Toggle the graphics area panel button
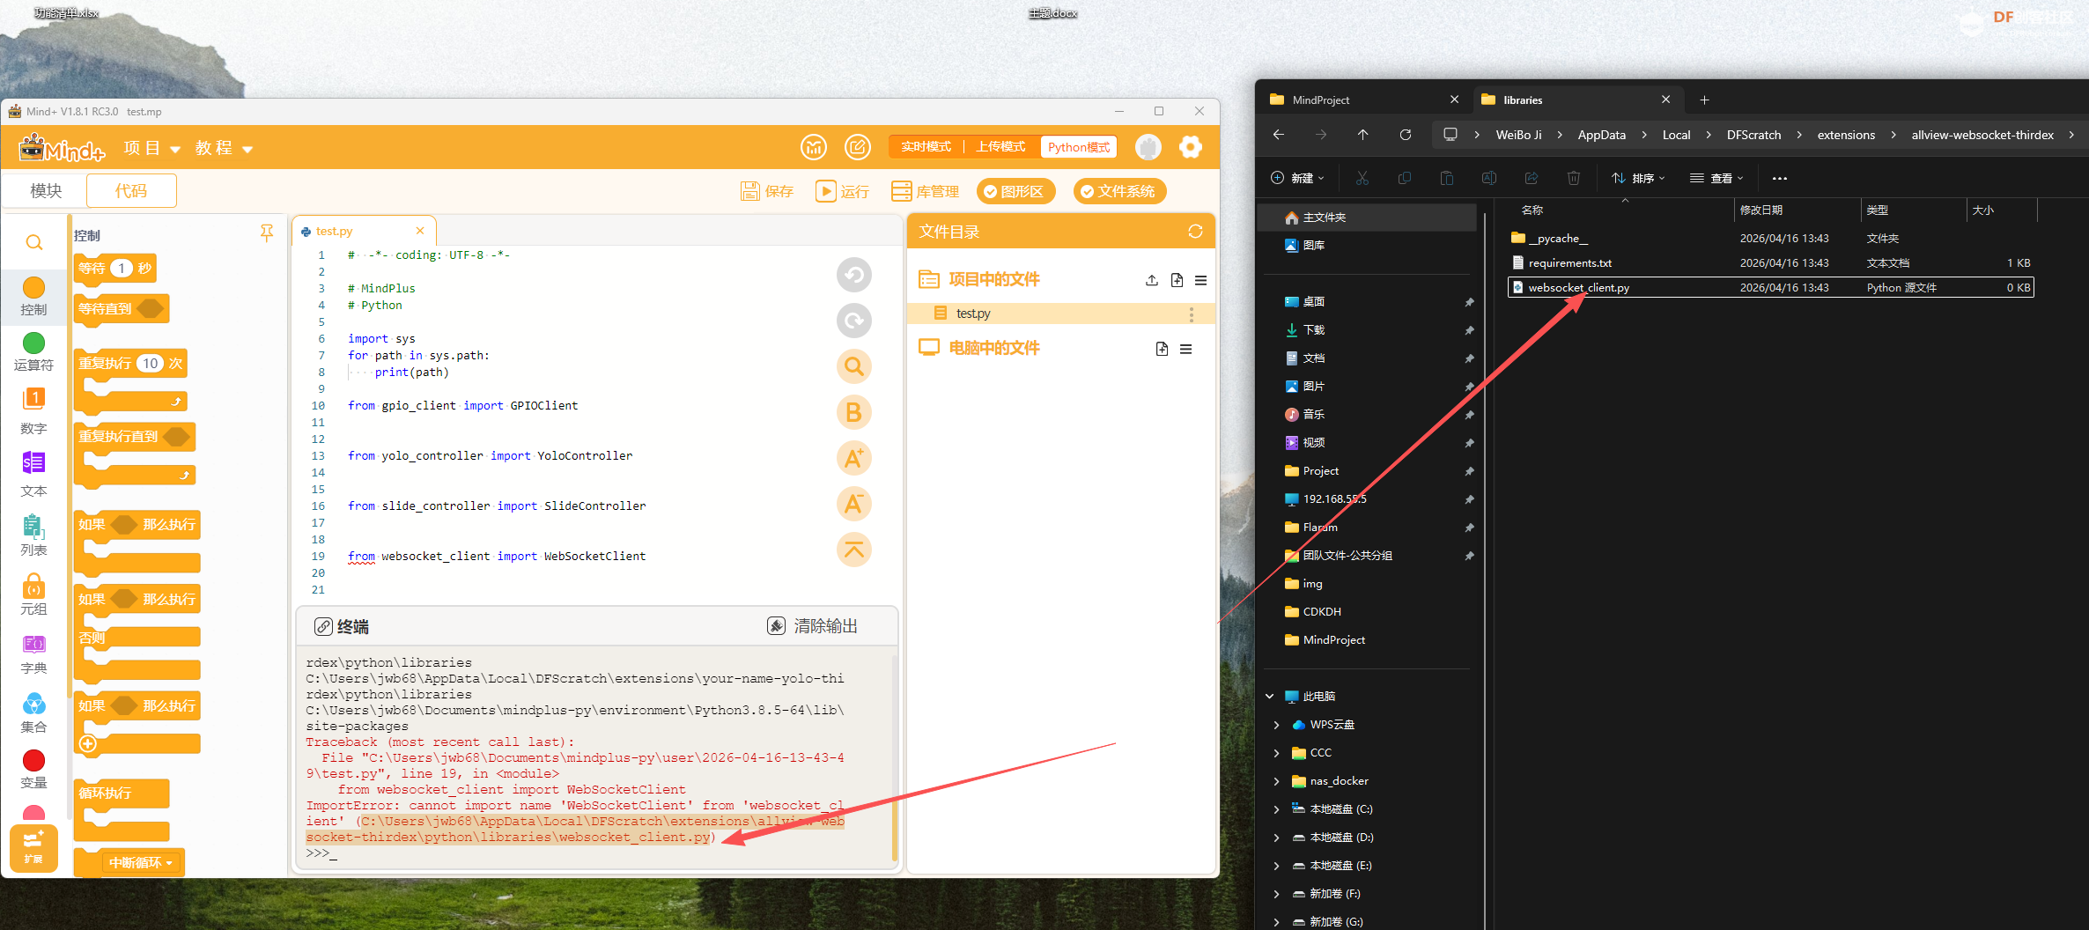Image resolution: width=2089 pixels, height=930 pixels. 1020,191
